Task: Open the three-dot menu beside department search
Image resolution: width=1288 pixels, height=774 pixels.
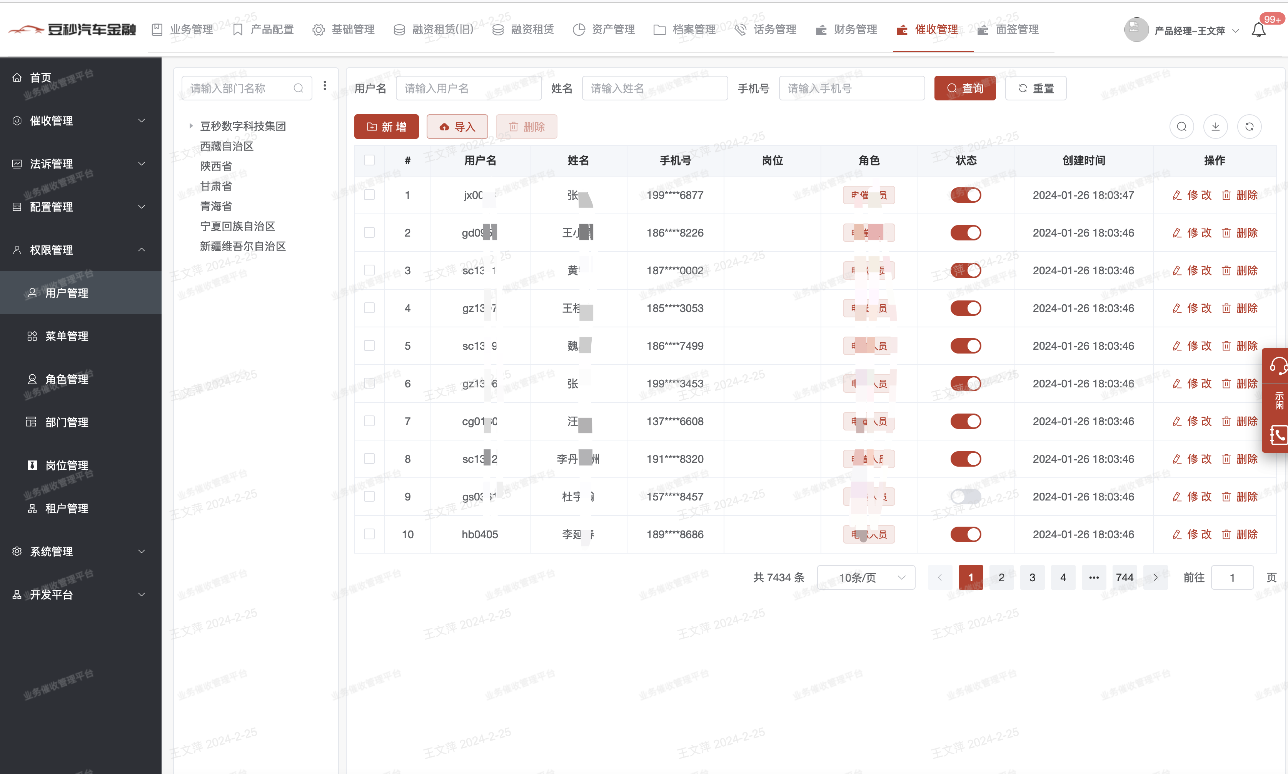Action: coord(324,85)
